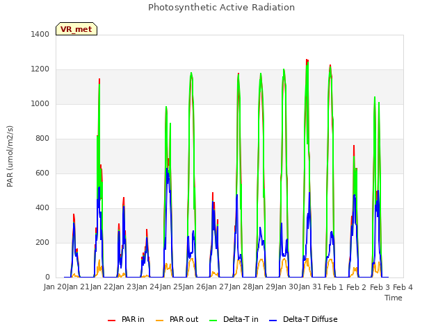Click the 0 y-axis tick value
445x333 pixels.
47,277
